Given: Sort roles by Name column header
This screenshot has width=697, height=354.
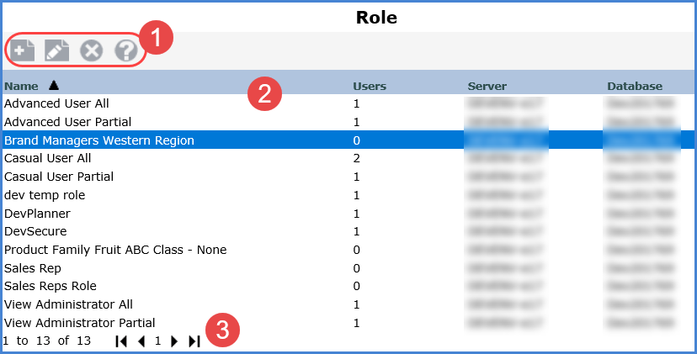Looking at the screenshot, I should [x=22, y=85].
